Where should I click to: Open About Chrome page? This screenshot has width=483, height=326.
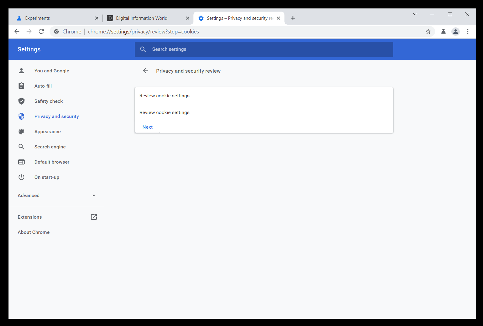tap(33, 232)
